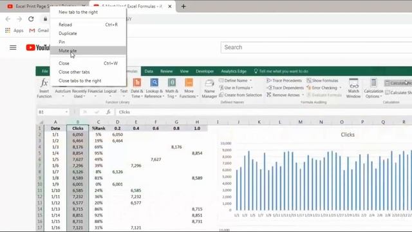Click the browser forward arrow

pos(19,19)
